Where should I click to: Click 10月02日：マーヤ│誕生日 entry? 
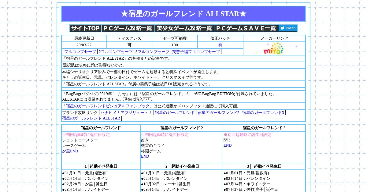166,184
